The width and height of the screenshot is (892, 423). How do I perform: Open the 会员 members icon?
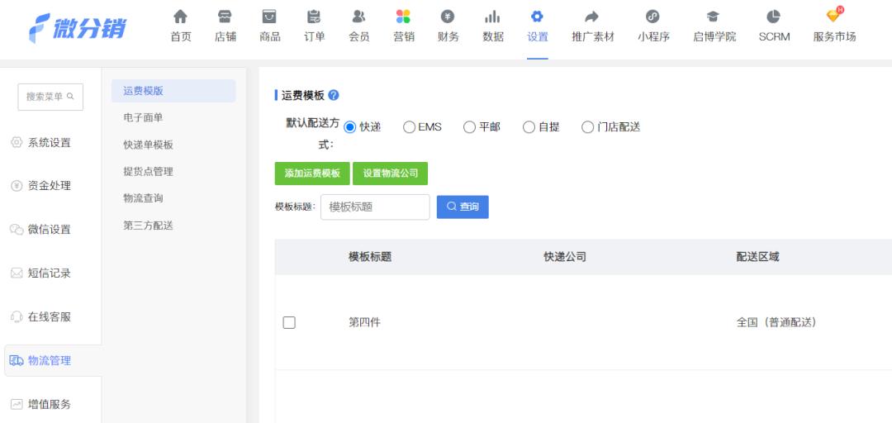click(358, 17)
